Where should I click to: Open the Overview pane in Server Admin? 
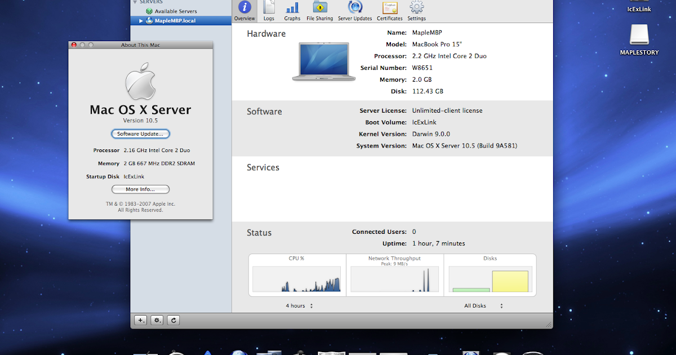pyautogui.click(x=244, y=10)
